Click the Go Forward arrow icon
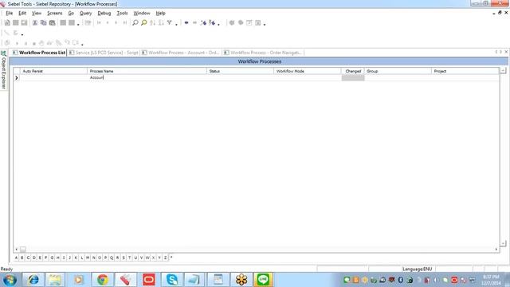 (194, 23)
